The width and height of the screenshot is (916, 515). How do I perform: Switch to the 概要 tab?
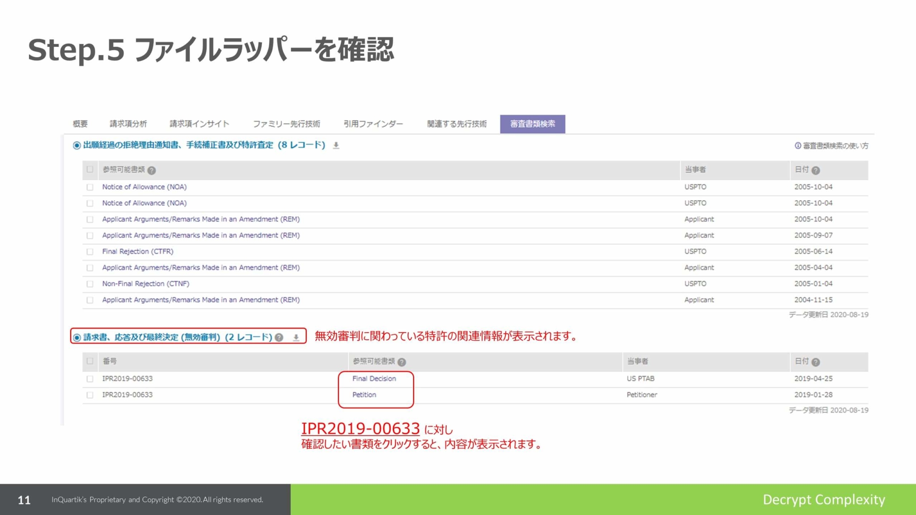pos(81,124)
